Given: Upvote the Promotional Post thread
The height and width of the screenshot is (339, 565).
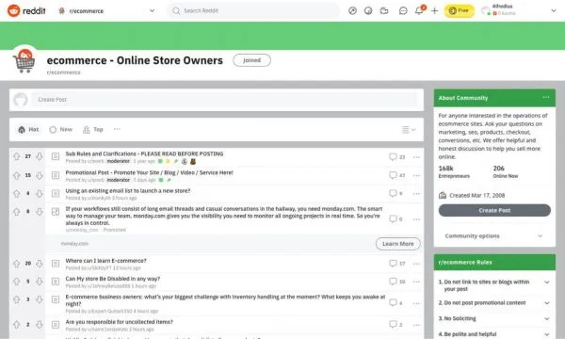Looking at the screenshot, I should click(x=17, y=175).
